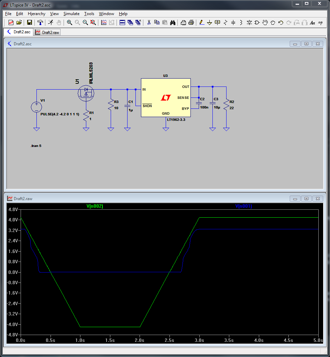Select the V(n002) green trace label
The image size is (330, 357).
tap(95, 206)
